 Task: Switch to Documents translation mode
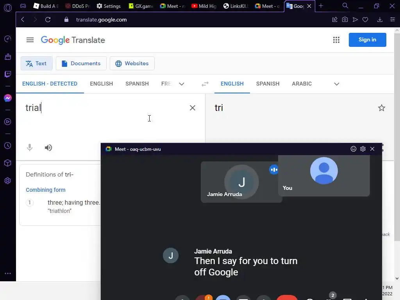click(81, 63)
